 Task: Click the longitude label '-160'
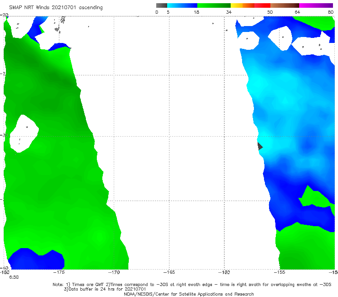click(224, 272)
